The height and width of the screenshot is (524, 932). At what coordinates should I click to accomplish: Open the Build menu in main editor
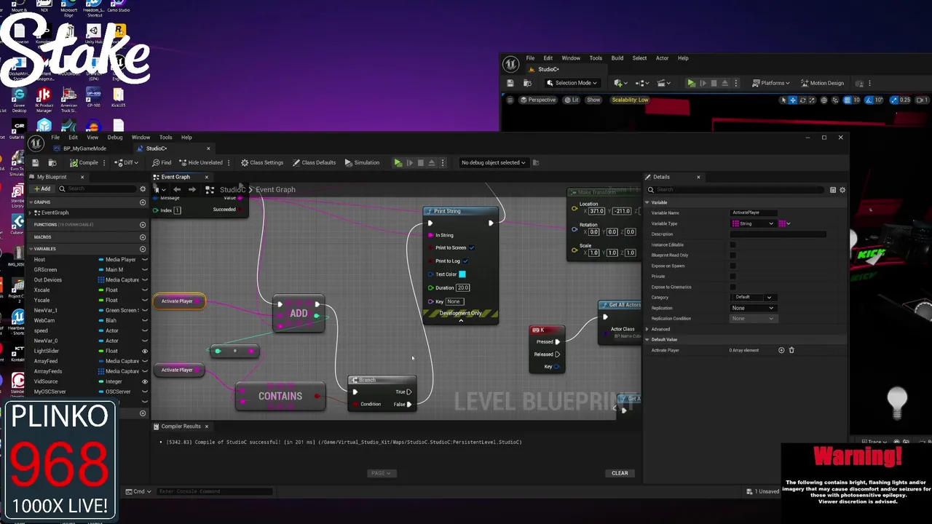[x=617, y=58]
